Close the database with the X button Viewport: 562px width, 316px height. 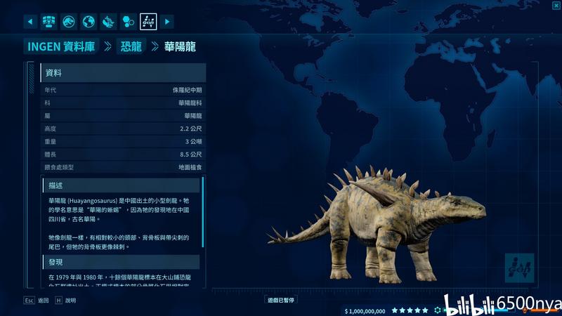[556, 6]
